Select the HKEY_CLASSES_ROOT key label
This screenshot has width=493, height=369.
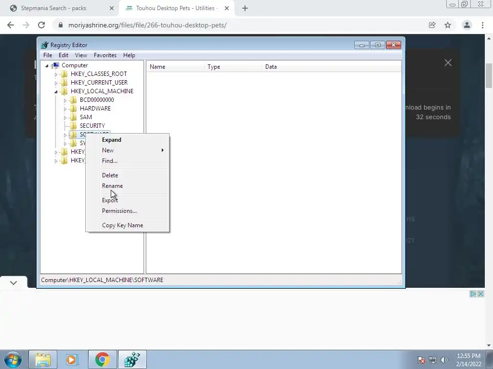click(99, 74)
